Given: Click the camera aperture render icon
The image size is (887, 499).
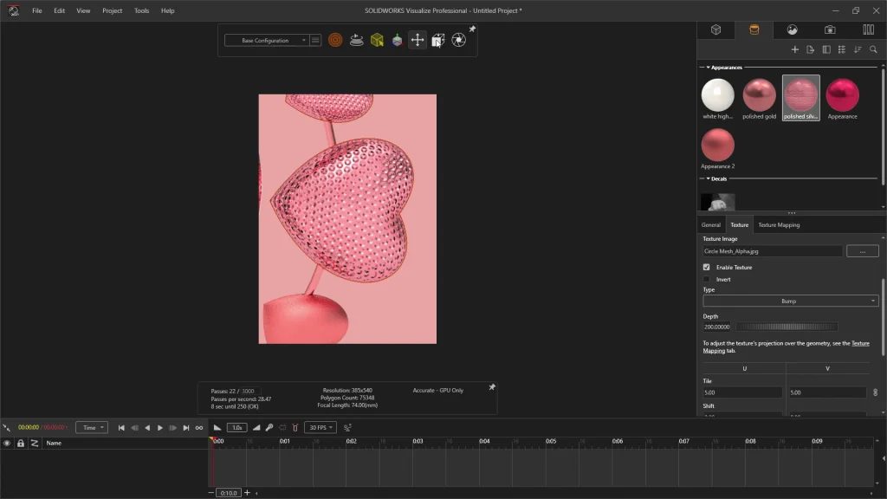Looking at the screenshot, I should click(459, 40).
